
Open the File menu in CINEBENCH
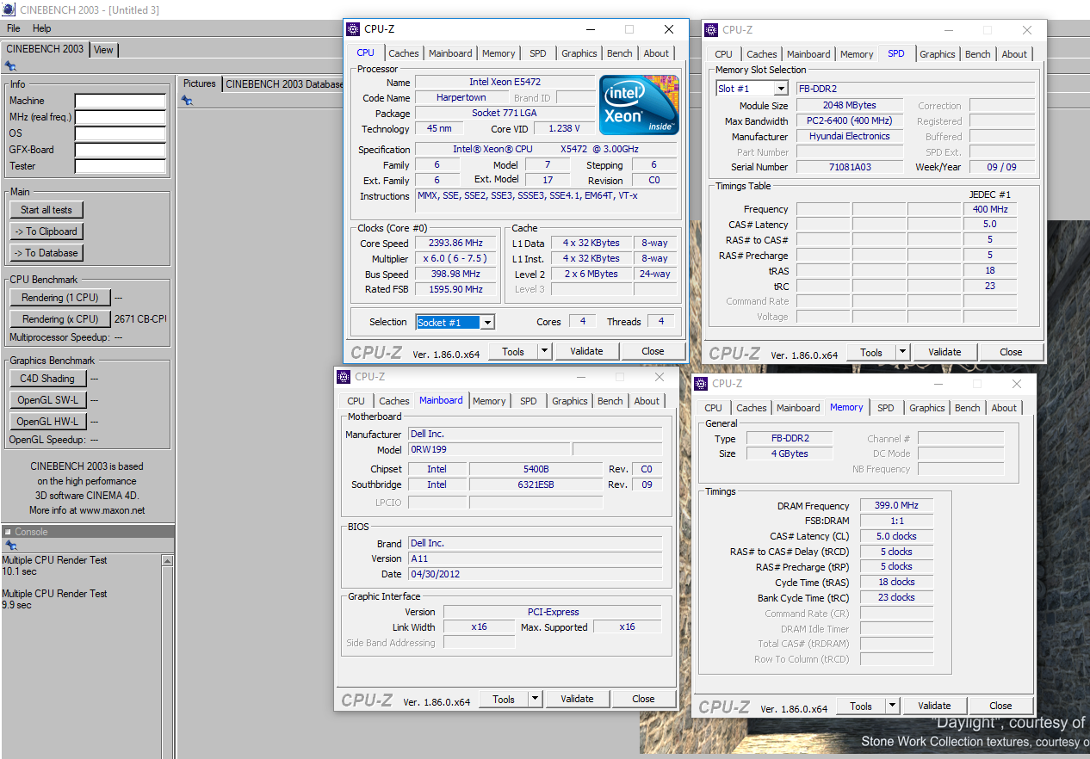click(14, 28)
